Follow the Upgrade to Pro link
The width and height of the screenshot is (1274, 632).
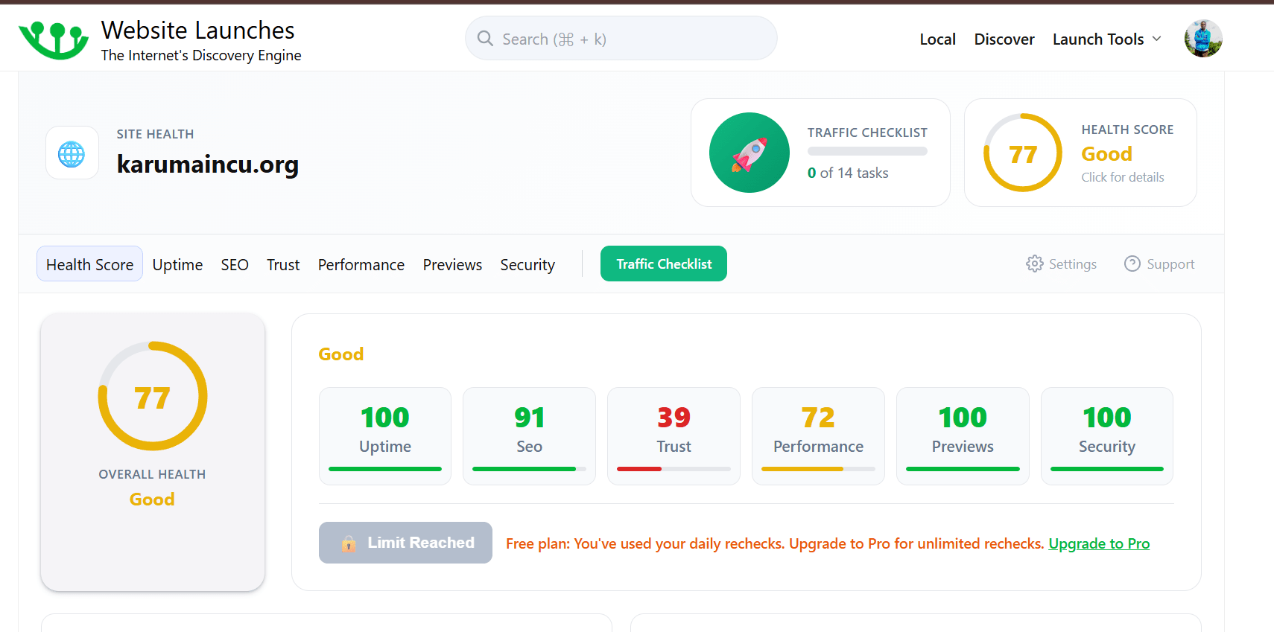click(1099, 543)
